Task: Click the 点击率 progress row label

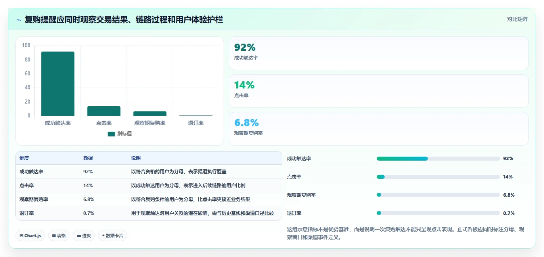Action: pos(294,177)
